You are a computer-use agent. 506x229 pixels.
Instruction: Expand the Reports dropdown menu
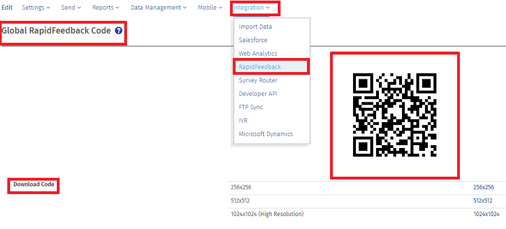click(x=106, y=7)
